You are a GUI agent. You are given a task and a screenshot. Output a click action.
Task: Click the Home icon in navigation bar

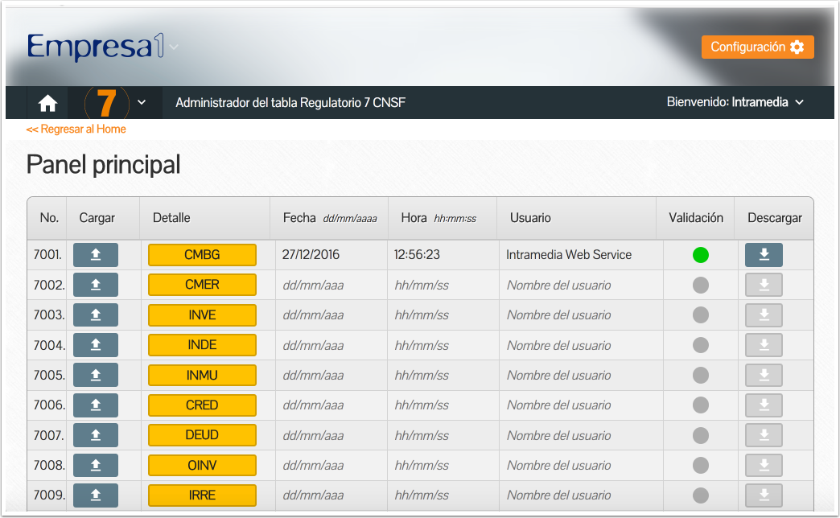(x=47, y=103)
